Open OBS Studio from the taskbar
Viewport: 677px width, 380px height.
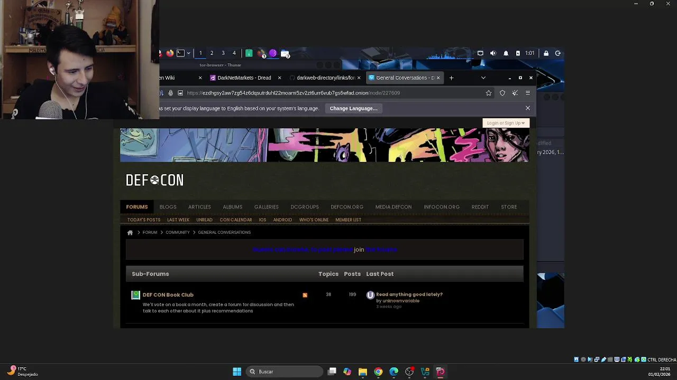(x=409, y=372)
